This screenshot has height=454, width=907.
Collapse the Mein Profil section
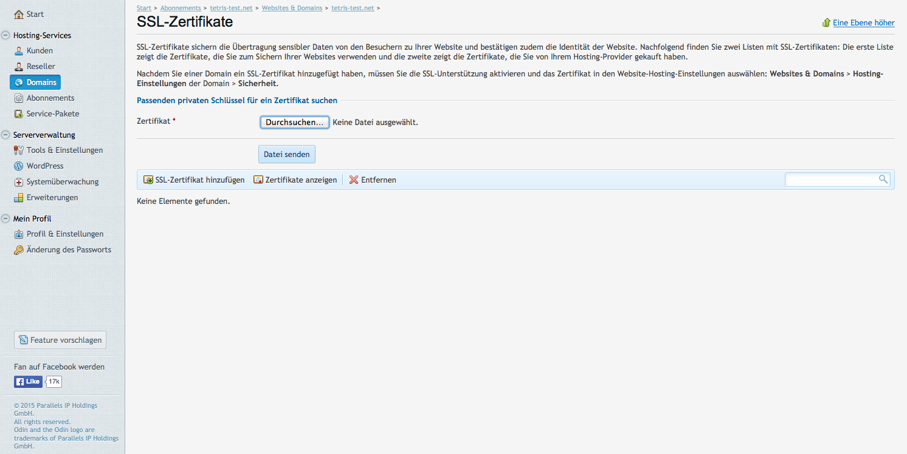[6, 219]
